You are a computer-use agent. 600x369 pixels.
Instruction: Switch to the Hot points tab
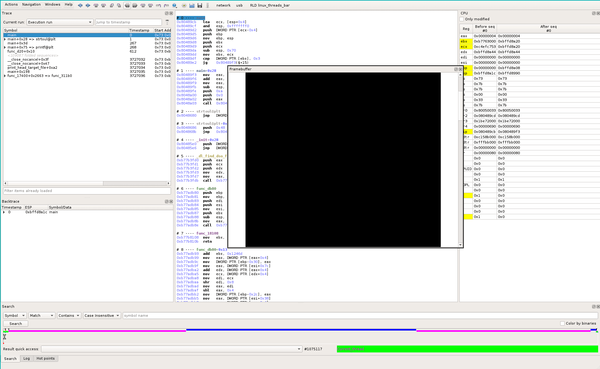[x=46, y=359]
